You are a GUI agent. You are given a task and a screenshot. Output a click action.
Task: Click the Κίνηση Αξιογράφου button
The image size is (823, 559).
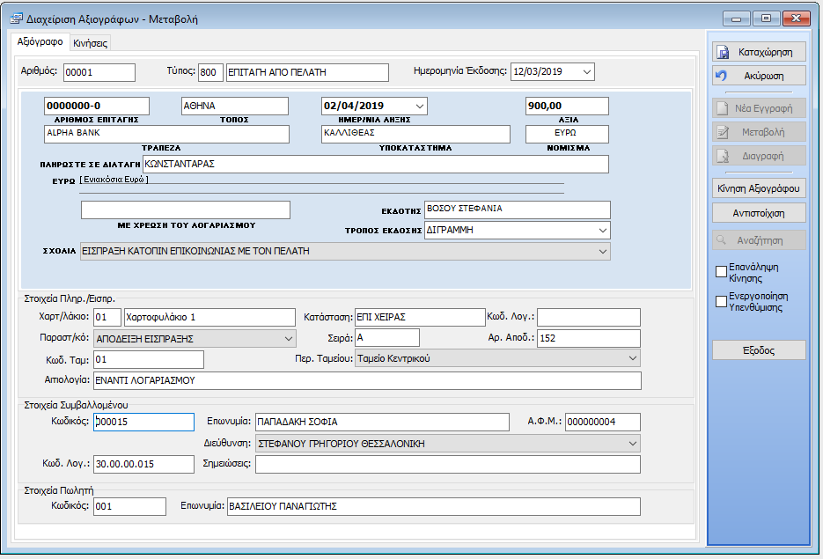click(x=759, y=188)
